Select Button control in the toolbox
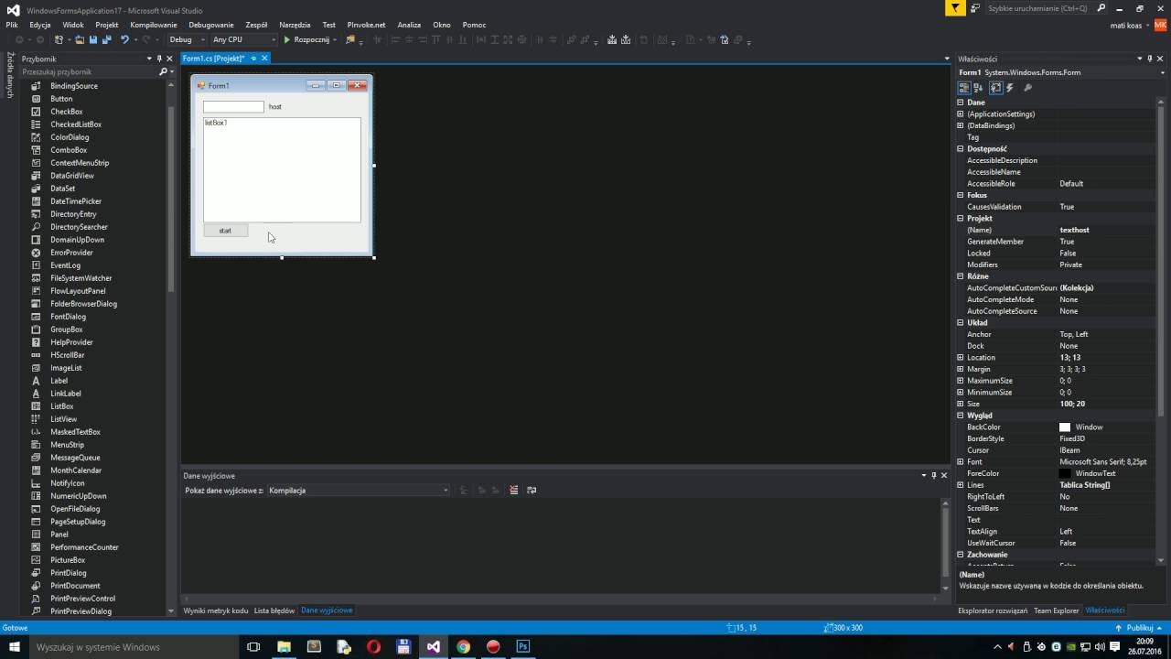 [x=61, y=99]
